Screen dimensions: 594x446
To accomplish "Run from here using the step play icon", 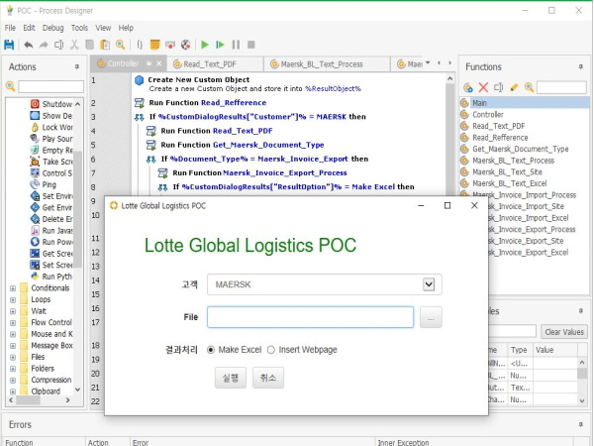I will 220,45.
